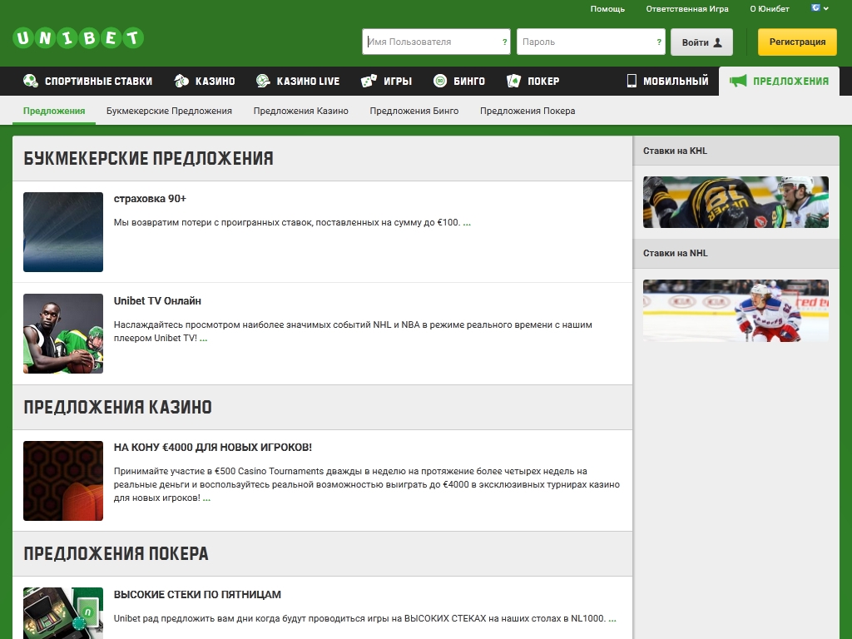This screenshot has height=639, width=852.
Task: Open the Ставки на KHL hockey banner
Action: click(x=736, y=202)
